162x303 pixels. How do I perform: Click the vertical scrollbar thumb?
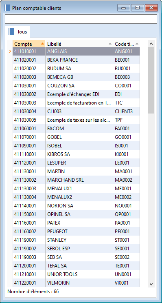pos(151,80)
